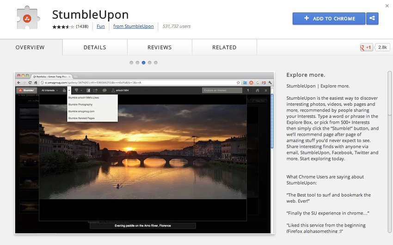This screenshot has width=393, height=245.
Task: Open the Fun category link
Action: pyautogui.click(x=101, y=26)
